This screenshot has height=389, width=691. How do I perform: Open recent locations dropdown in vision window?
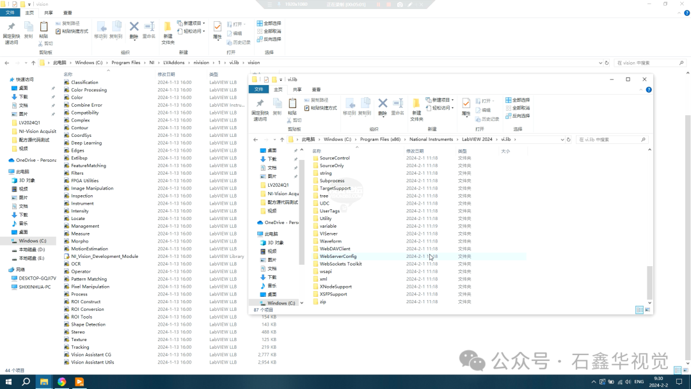[x=26, y=63]
